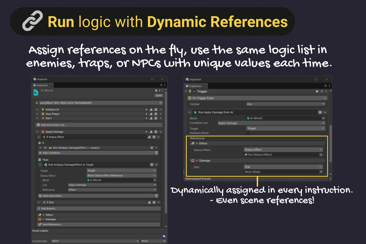Enable the Instance Block checkbox
The width and height of the screenshot is (366, 244).
[x=248, y=133]
